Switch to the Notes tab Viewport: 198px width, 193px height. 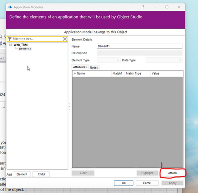coord(94,67)
